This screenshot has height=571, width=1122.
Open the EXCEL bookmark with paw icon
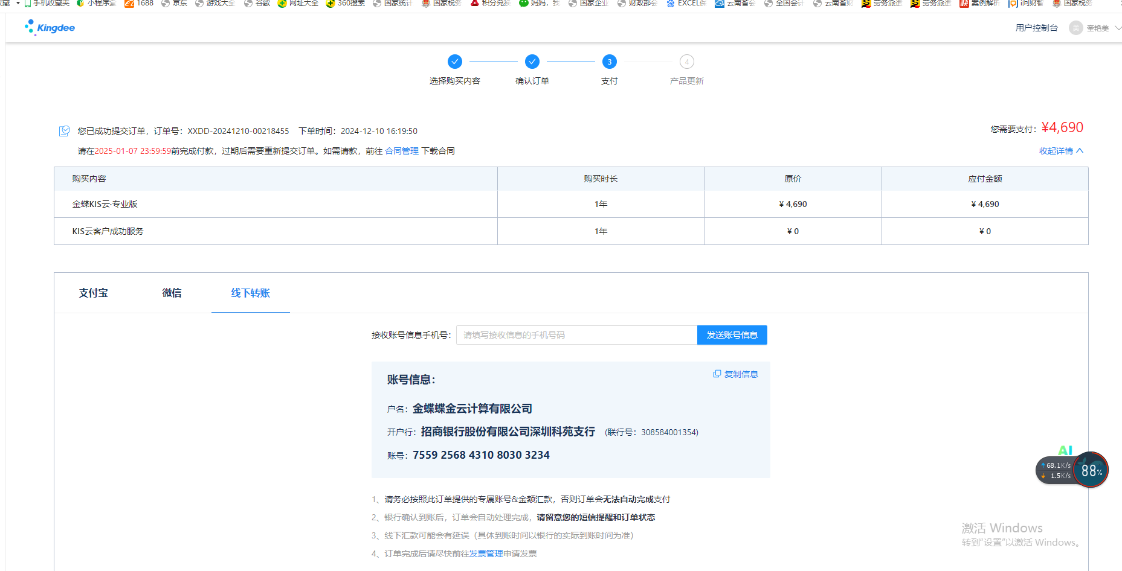tap(686, 3)
